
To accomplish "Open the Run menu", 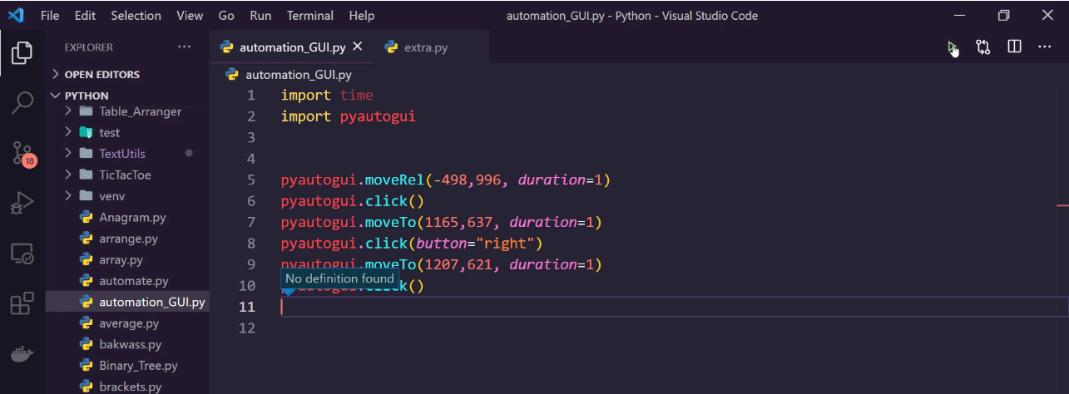I will click(x=260, y=16).
